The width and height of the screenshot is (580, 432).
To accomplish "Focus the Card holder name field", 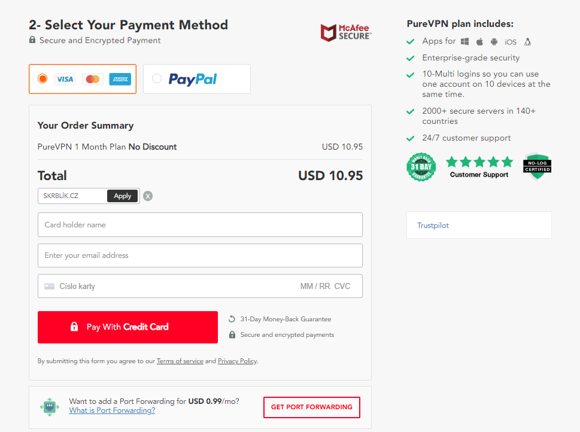I will 200,225.
